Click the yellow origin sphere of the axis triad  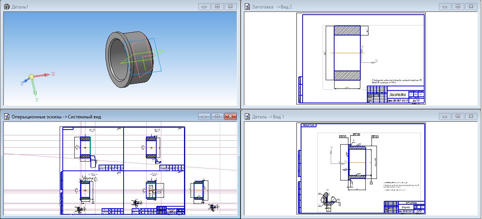pyautogui.click(x=31, y=77)
